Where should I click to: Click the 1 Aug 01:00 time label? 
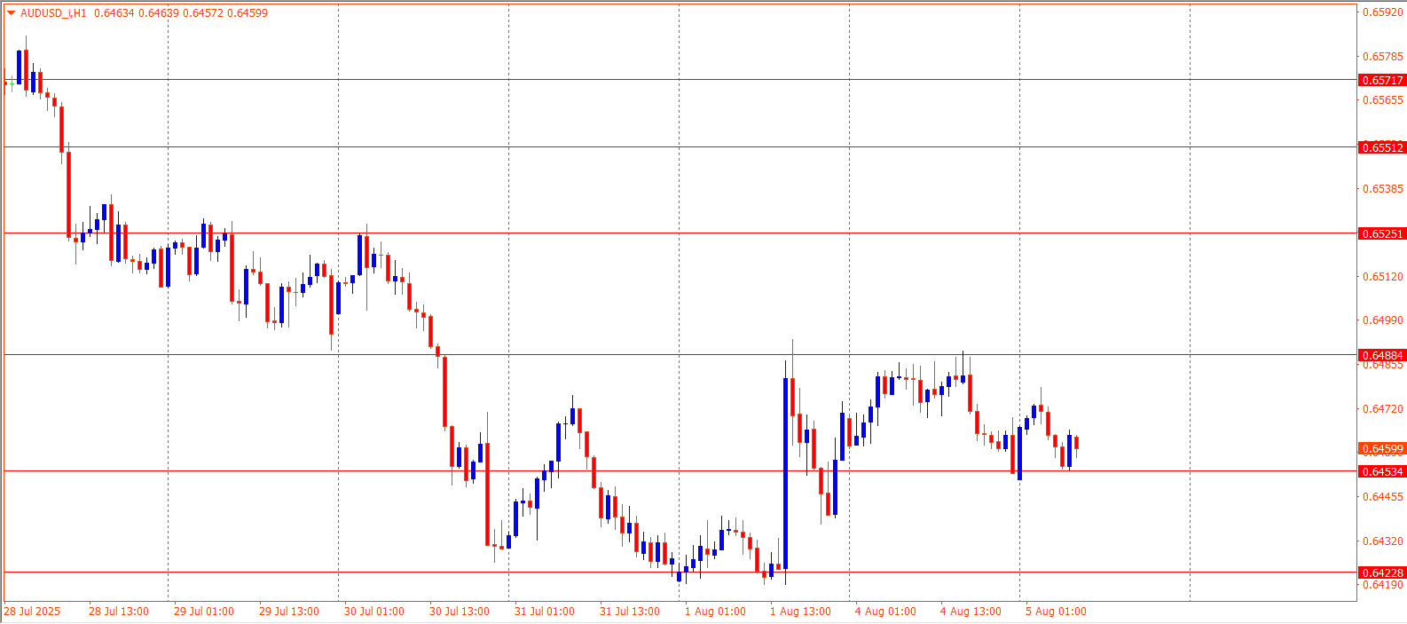(x=715, y=612)
